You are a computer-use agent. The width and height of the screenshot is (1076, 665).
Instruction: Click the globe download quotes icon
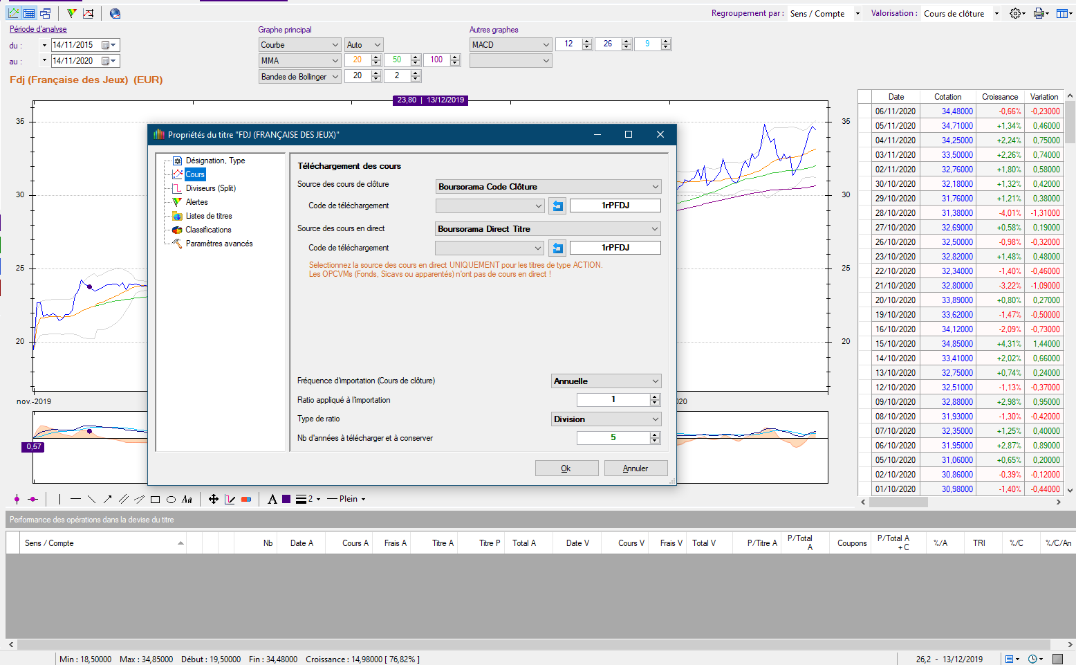115,13
